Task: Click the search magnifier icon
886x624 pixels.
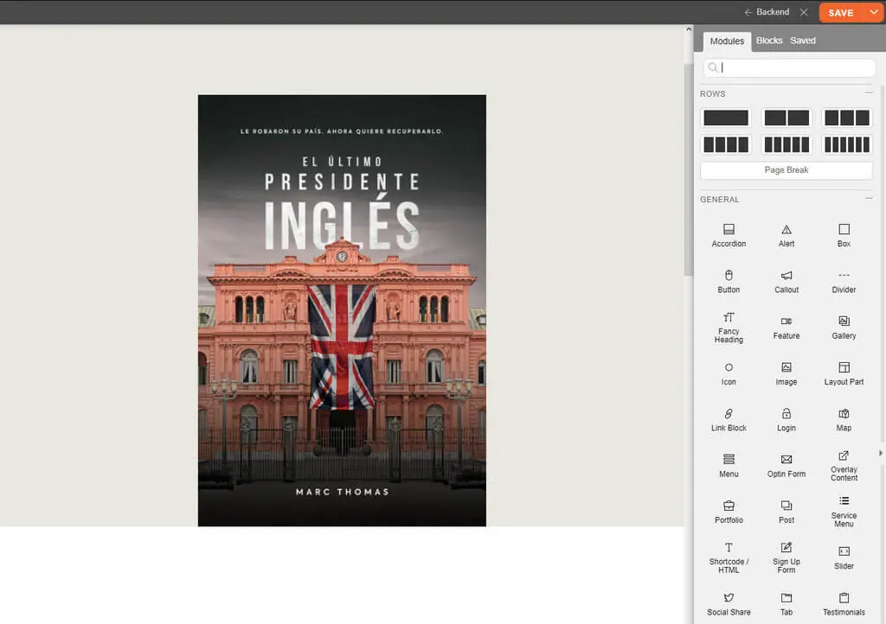Action: [x=713, y=67]
